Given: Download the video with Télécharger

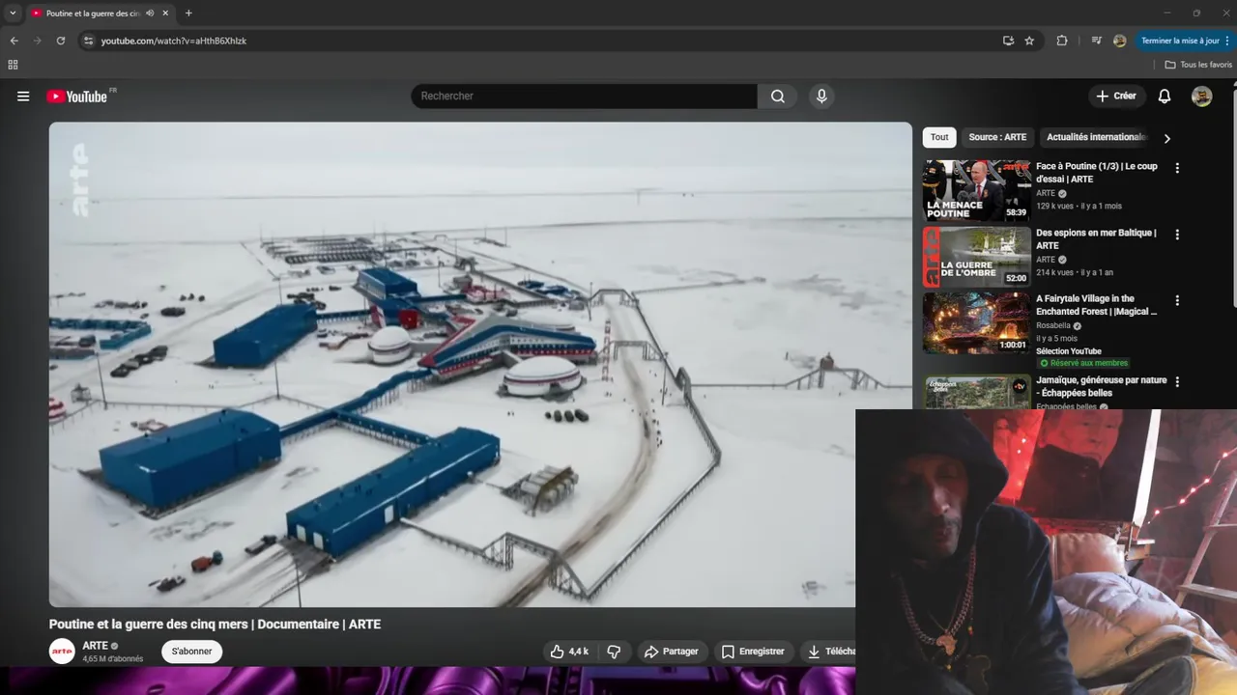Looking at the screenshot, I should [x=829, y=652].
